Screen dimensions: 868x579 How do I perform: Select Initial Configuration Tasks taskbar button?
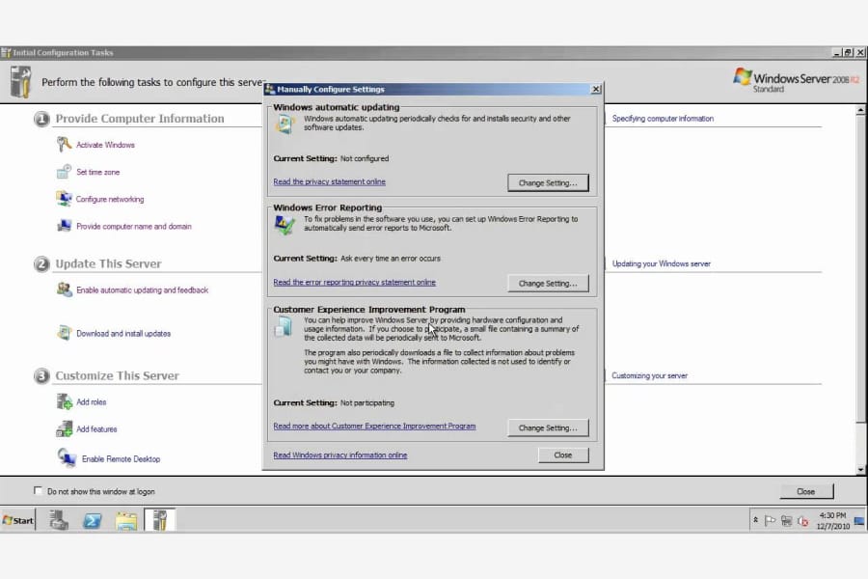(x=159, y=520)
